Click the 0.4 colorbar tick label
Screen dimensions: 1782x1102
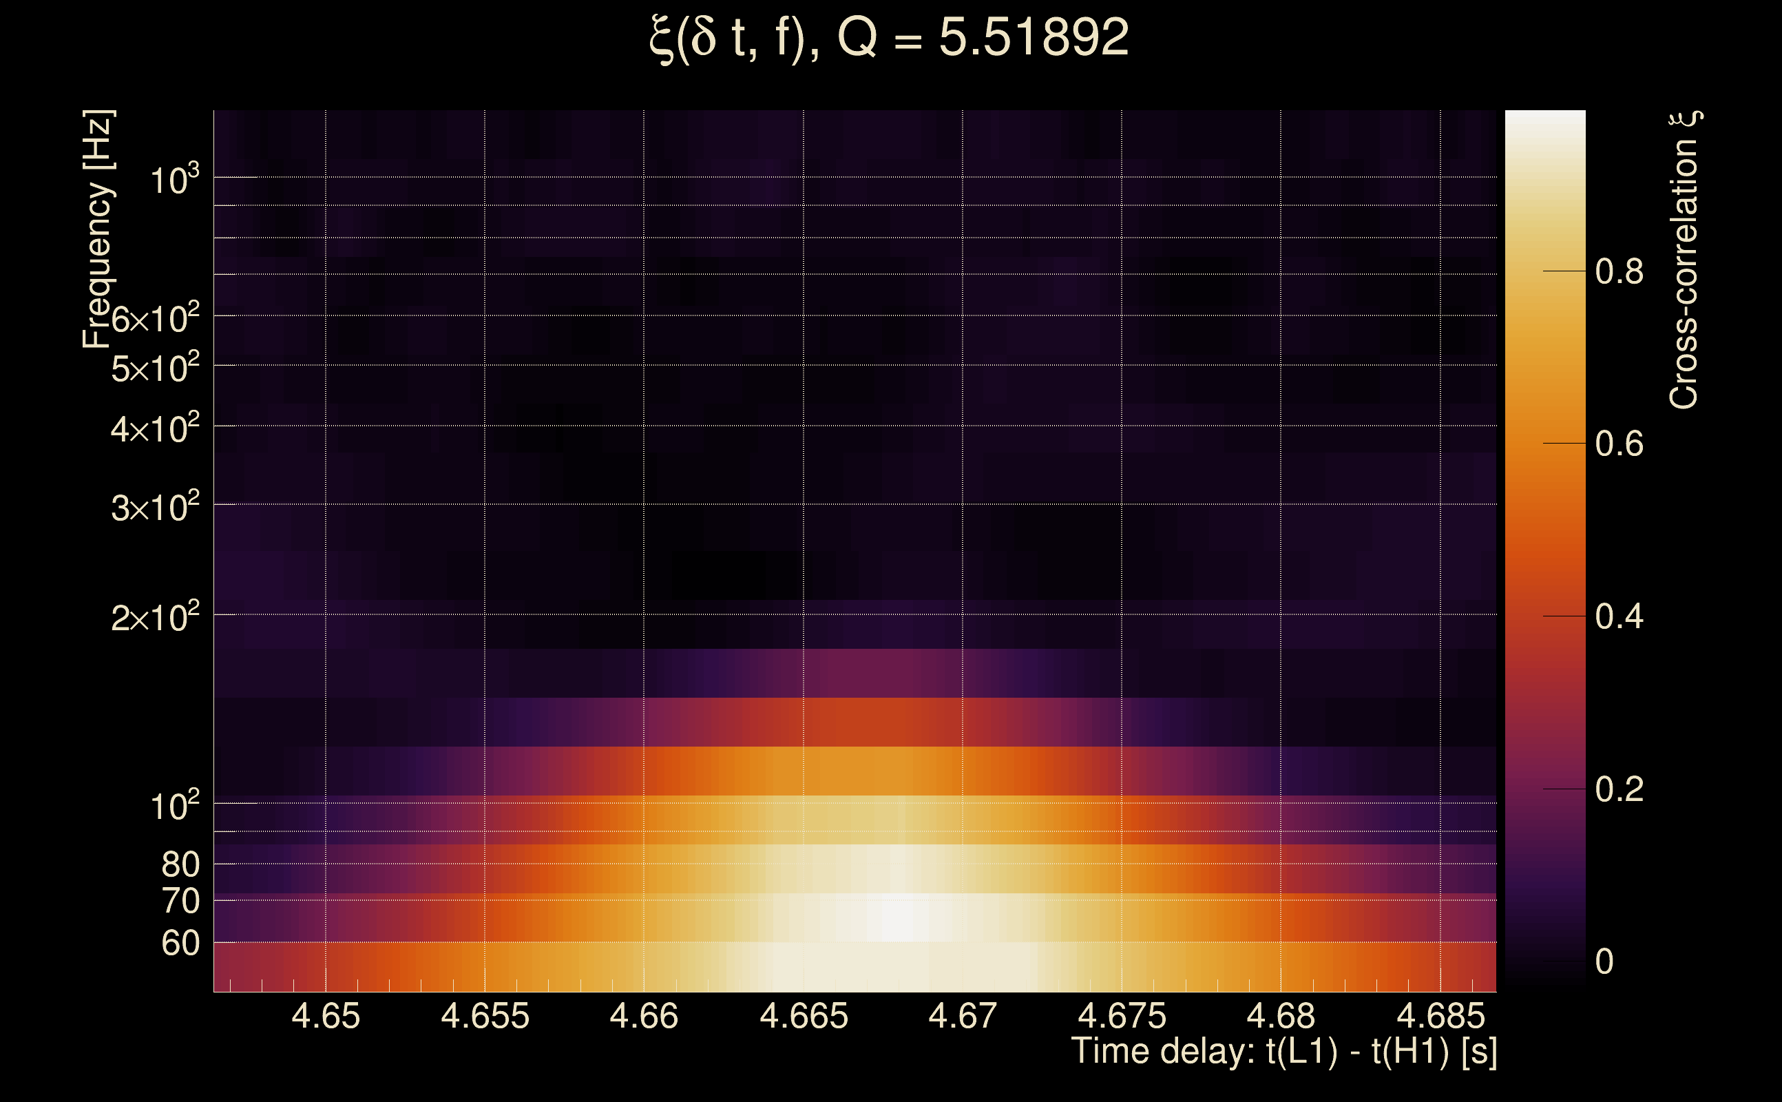tap(1619, 616)
